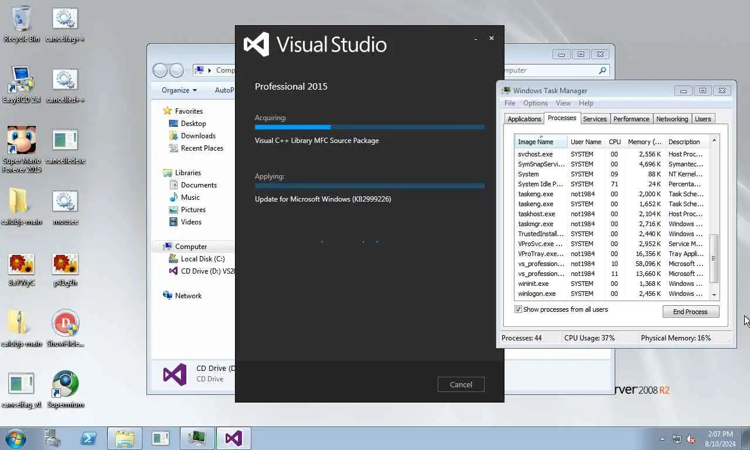750x450 pixels.
Task: Open the cancelledexe desktop icon
Action: (65, 145)
